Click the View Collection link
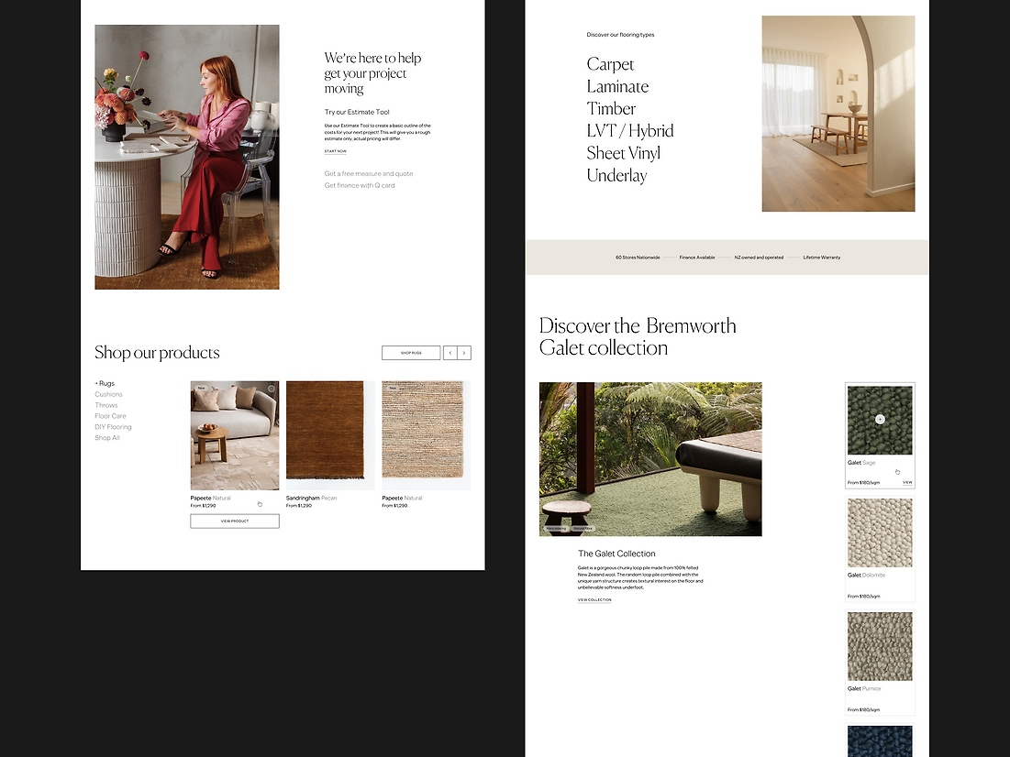Screen dimensions: 1010x757 [594, 600]
